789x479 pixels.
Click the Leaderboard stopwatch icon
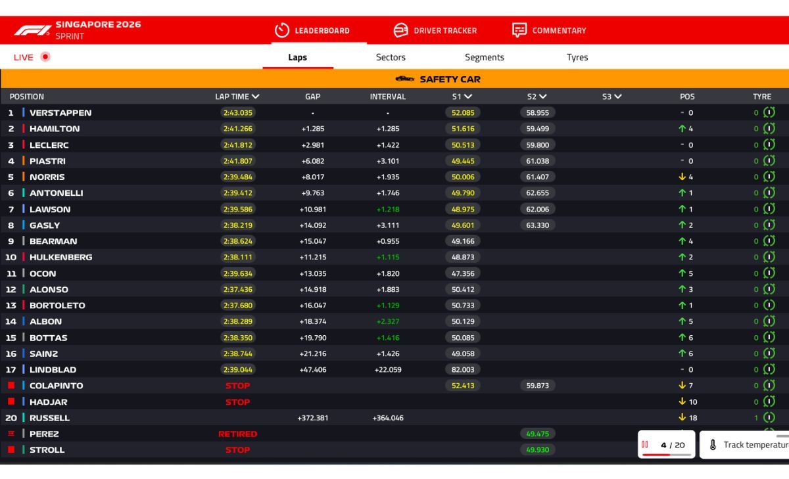282,30
